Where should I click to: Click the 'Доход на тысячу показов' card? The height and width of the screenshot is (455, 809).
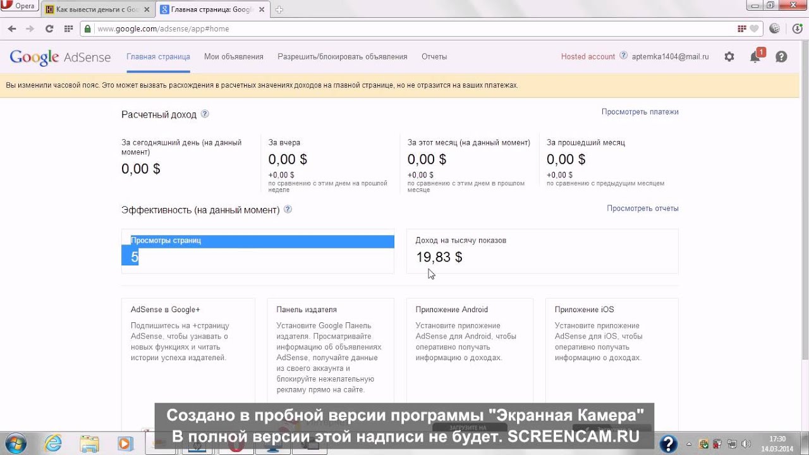coord(542,251)
